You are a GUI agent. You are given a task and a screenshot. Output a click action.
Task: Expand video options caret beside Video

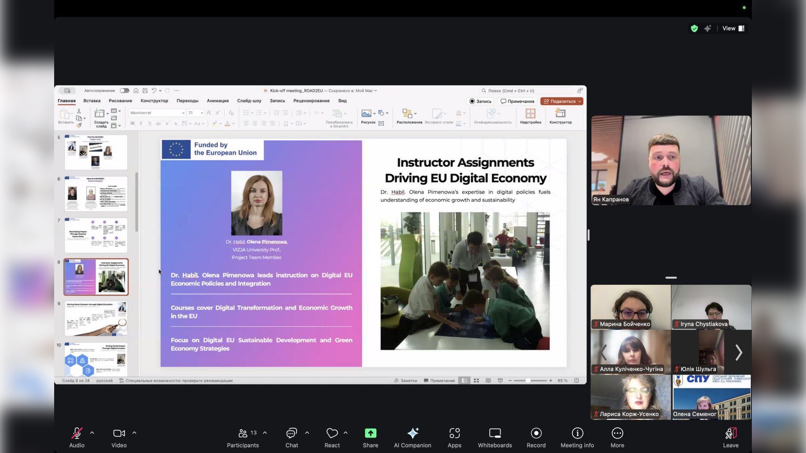tap(134, 433)
